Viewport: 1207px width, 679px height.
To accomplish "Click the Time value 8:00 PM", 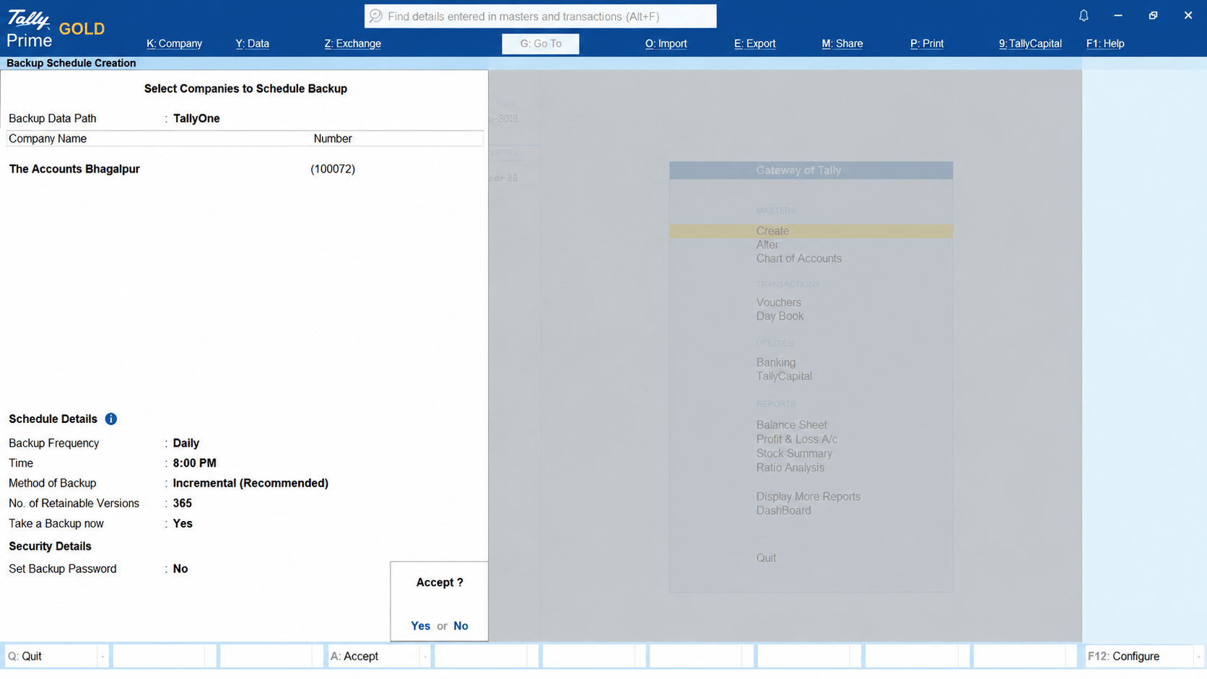I will tap(194, 463).
